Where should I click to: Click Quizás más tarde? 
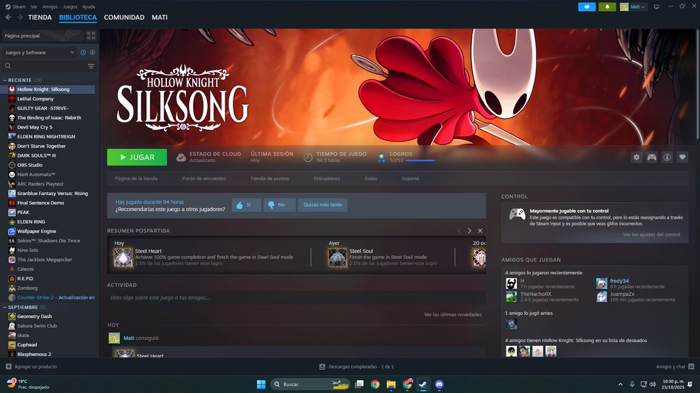pyautogui.click(x=323, y=205)
